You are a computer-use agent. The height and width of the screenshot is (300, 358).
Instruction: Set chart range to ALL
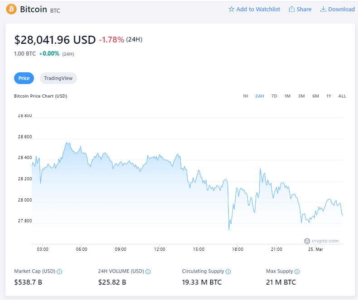click(342, 96)
